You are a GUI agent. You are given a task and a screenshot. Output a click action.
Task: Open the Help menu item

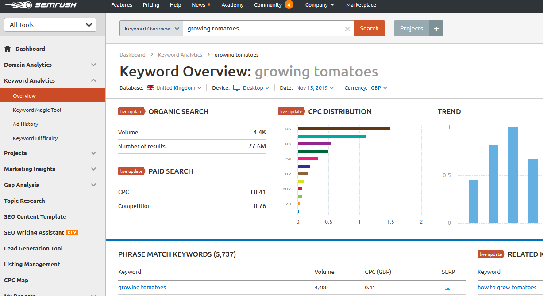coord(175,5)
